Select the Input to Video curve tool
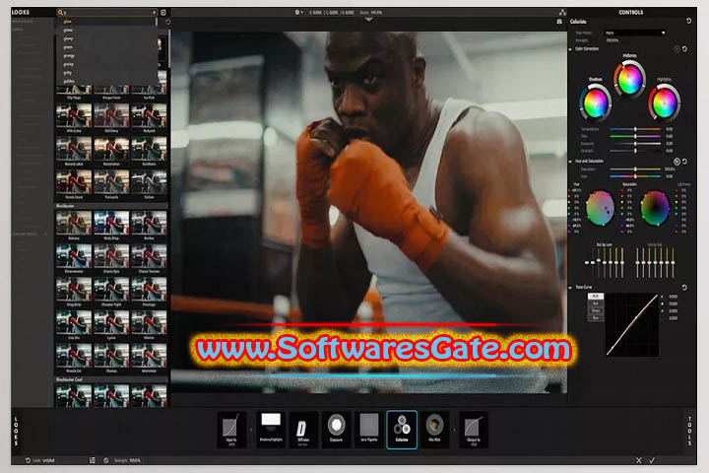Screen dimensions: 709x473 pos(231,429)
